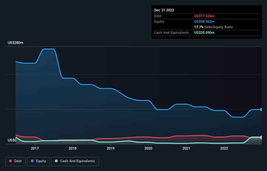Click the 2019 x-axis label
The height and width of the screenshot is (171, 267).
point(111,148)
